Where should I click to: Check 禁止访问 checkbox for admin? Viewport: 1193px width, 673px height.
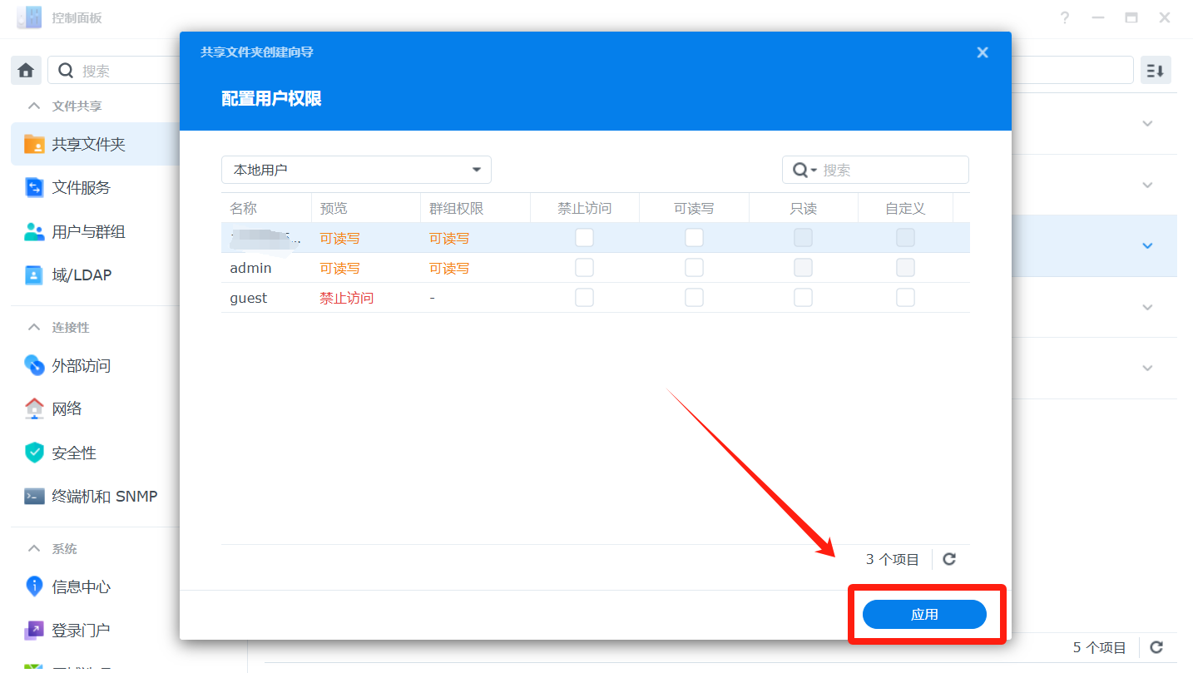tap(585, 268)
